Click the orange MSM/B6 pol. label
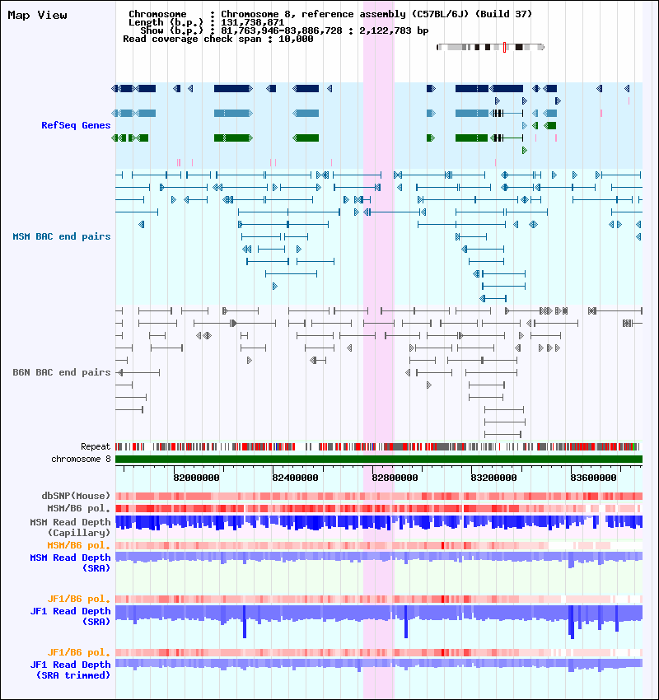Image resolution: width=659 pixels, height=700 pixels. tap(79, 545)
